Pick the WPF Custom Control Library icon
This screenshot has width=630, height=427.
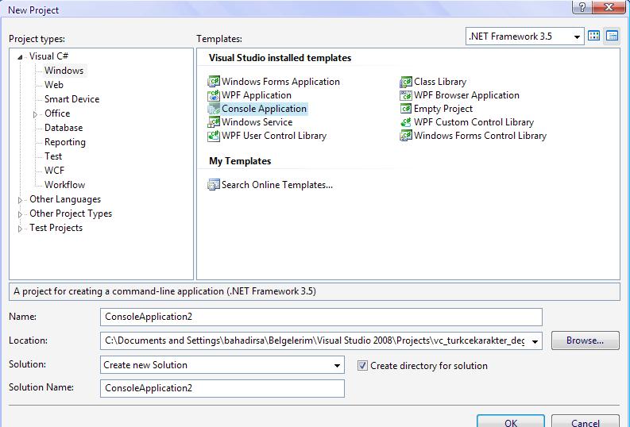pos(406,122)
